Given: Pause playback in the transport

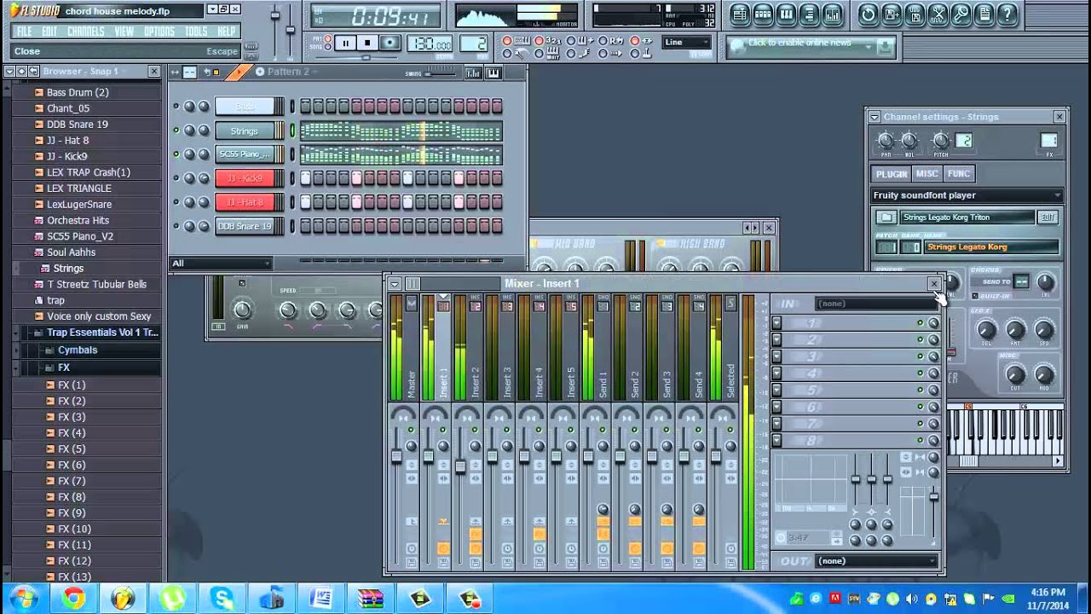Looking at the screenshot, I should tap(345, 43).
